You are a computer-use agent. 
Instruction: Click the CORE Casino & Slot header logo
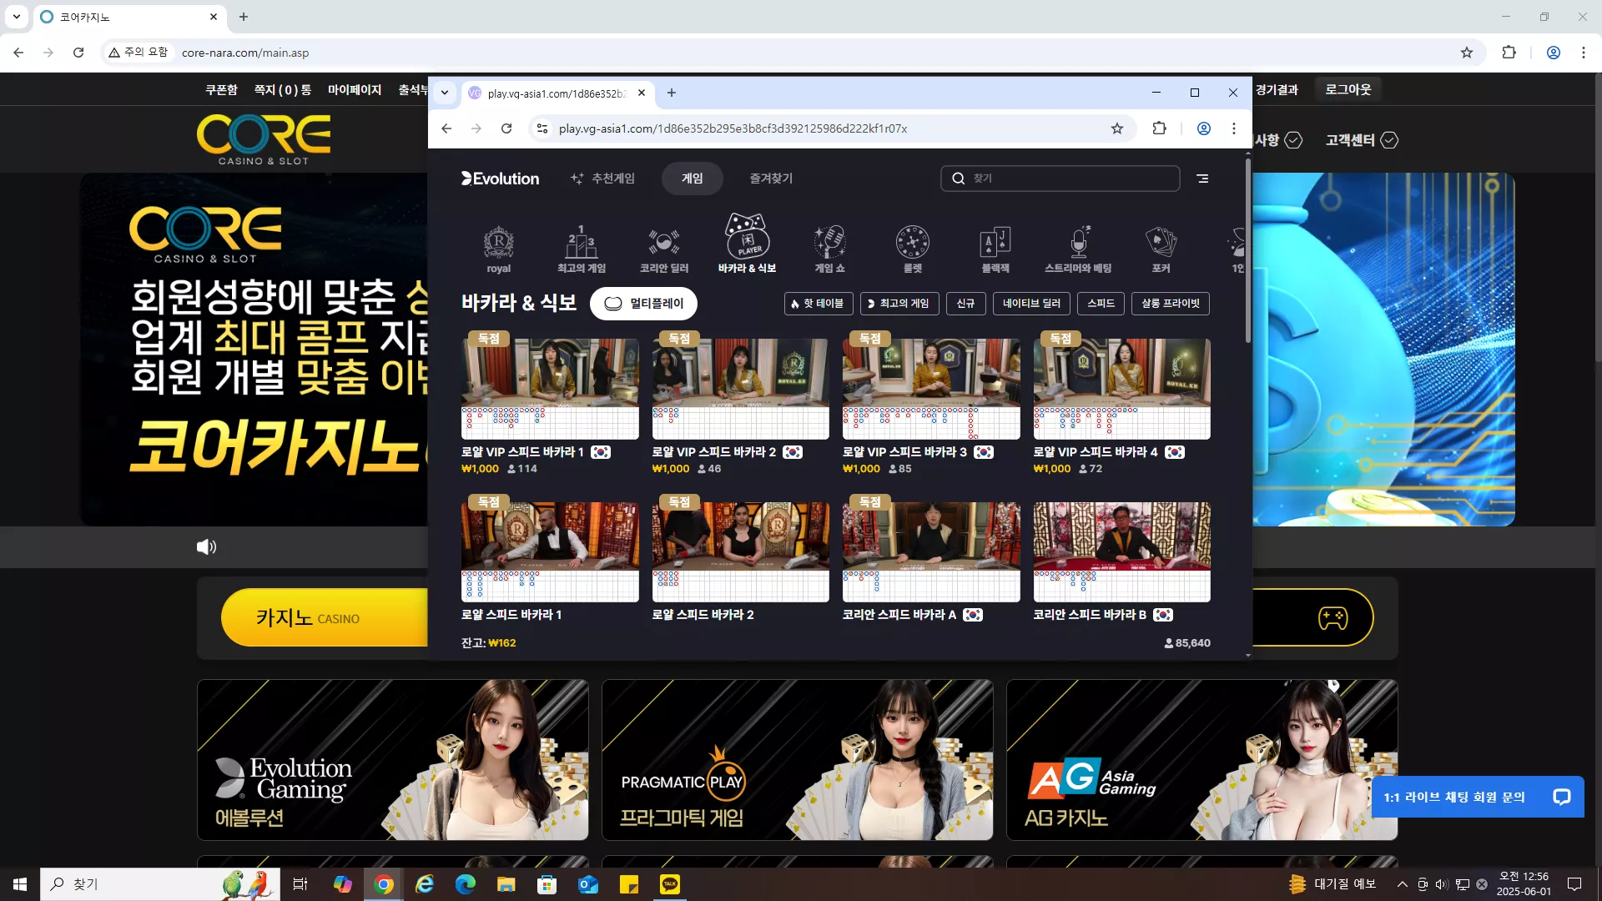[264, 139]
